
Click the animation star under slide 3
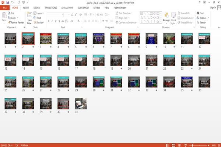[51, 47]
